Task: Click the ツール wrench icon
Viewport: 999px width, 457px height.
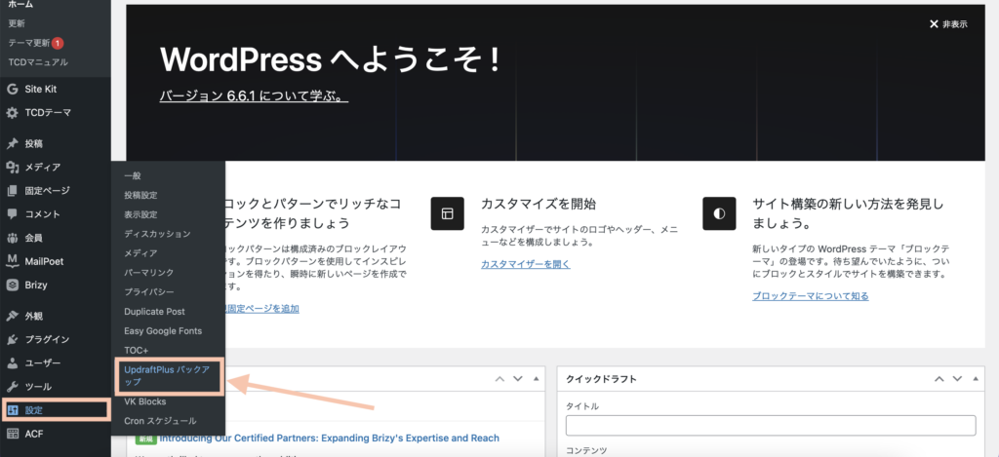Action: [x=12, y=387]
